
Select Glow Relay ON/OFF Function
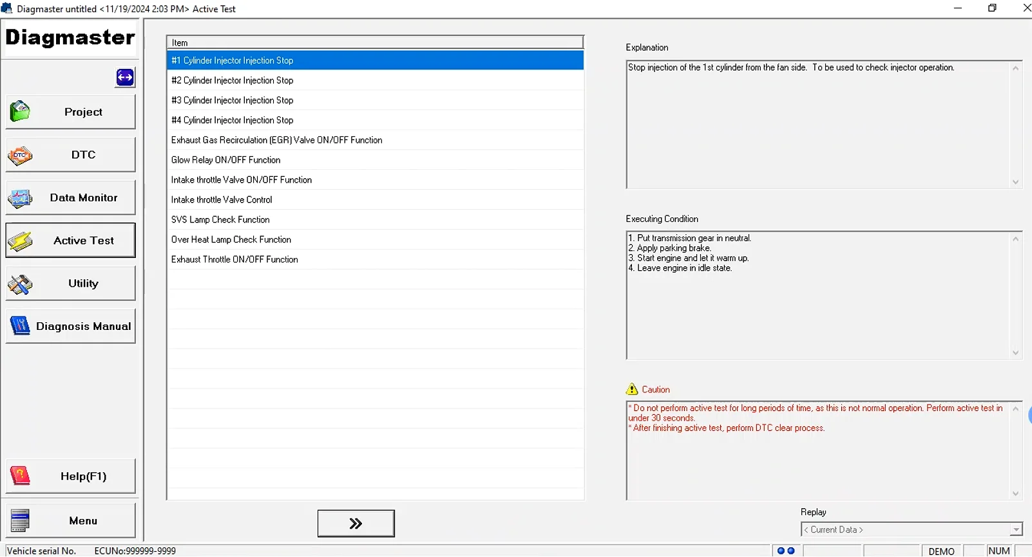point(375,160)
